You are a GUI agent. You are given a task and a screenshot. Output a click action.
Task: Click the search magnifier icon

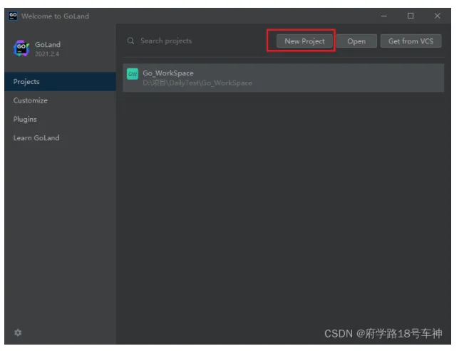coord(130,41)
